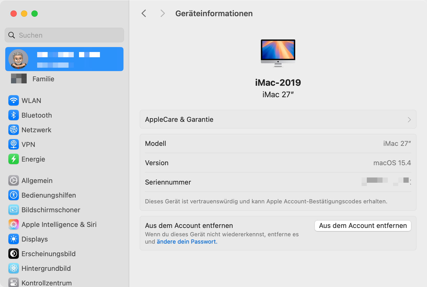The height and width of the screenshot is (287, 427).
Task: Go back with the left chevron
Action: pos(144,13)
